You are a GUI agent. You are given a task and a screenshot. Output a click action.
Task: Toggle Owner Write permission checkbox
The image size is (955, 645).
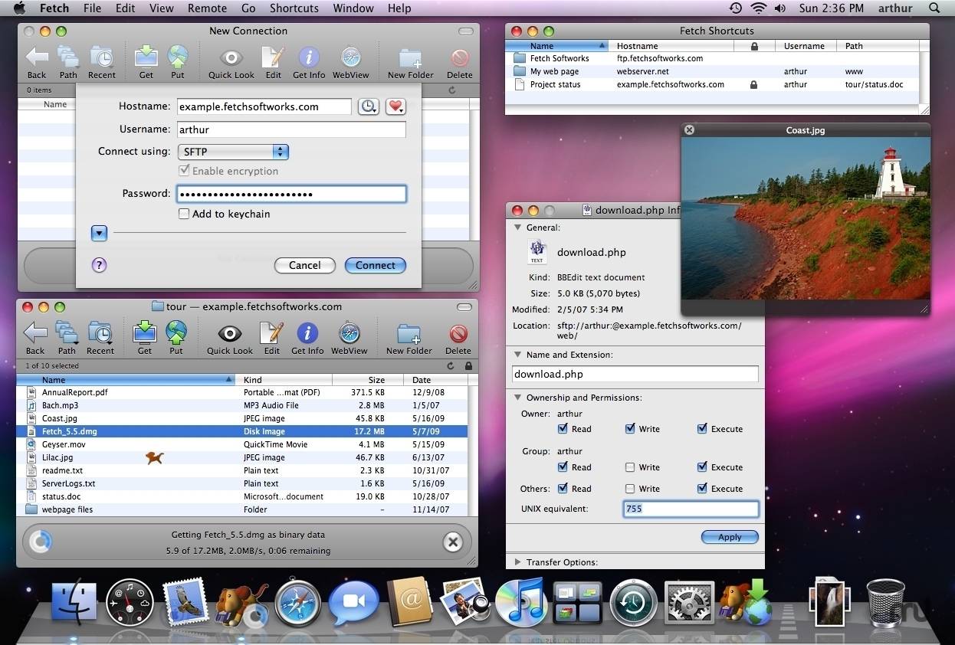(630, 429)
